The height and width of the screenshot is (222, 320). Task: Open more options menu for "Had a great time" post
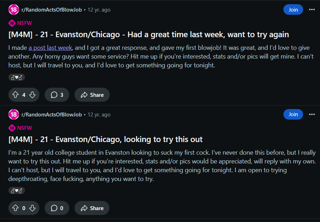[x=312, y=9]
